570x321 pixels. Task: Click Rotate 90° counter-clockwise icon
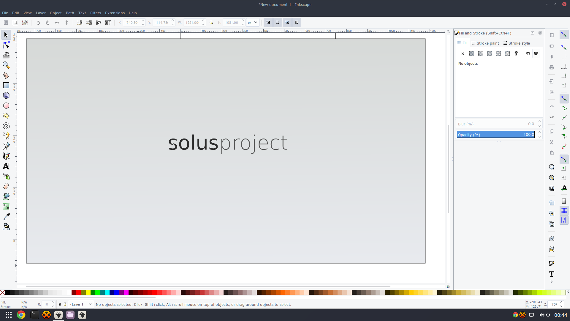(38, 23)
